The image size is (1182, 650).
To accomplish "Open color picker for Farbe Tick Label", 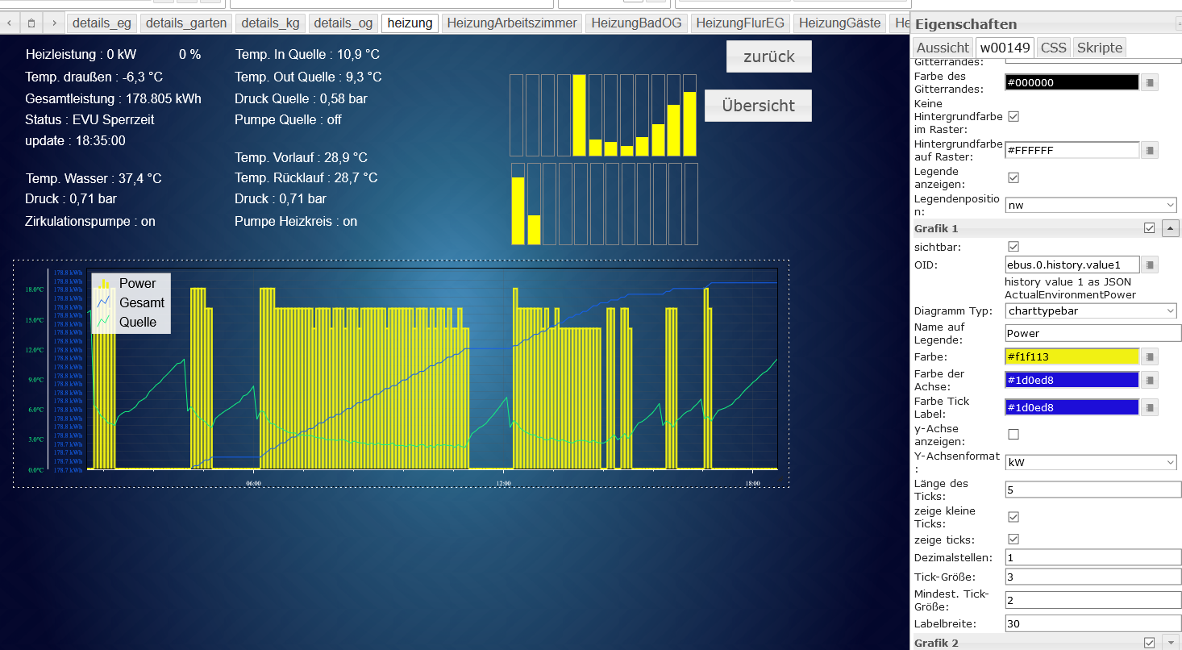I will pos(1150,407).
